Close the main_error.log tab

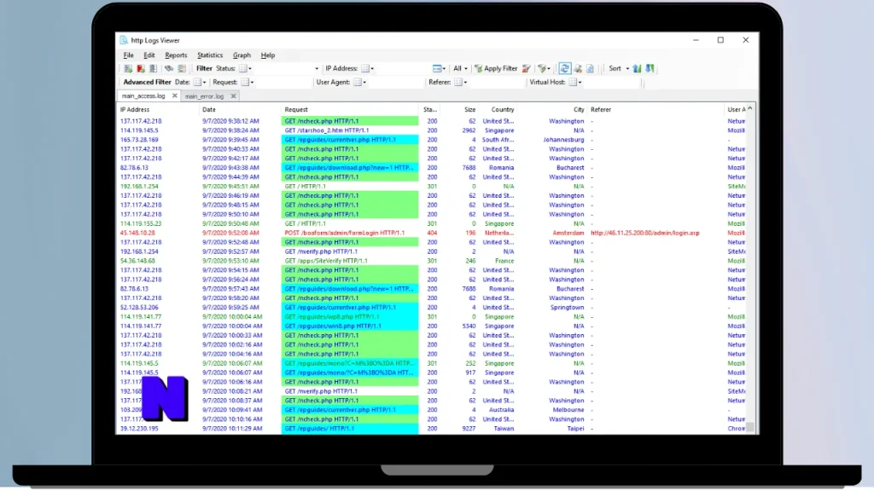234,96
